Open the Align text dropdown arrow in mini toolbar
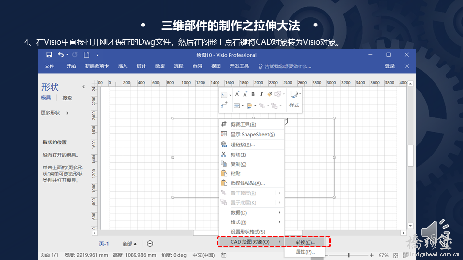Screen dimensions: 463x260 243,106
